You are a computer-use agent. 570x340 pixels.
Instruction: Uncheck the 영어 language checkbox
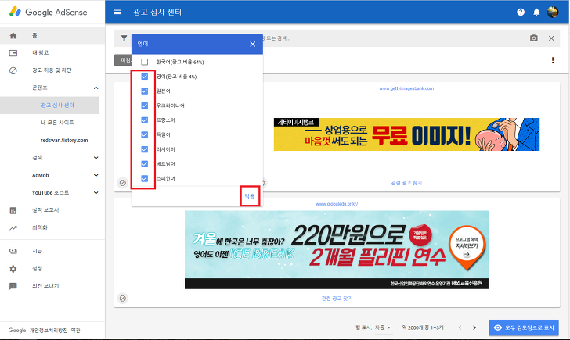click(145, 77)
